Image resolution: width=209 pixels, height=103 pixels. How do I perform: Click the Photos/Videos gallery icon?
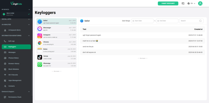5,58
